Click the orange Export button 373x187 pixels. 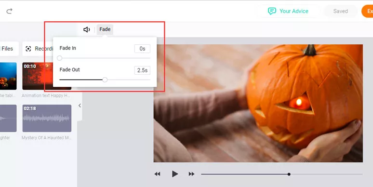point(368,11)
